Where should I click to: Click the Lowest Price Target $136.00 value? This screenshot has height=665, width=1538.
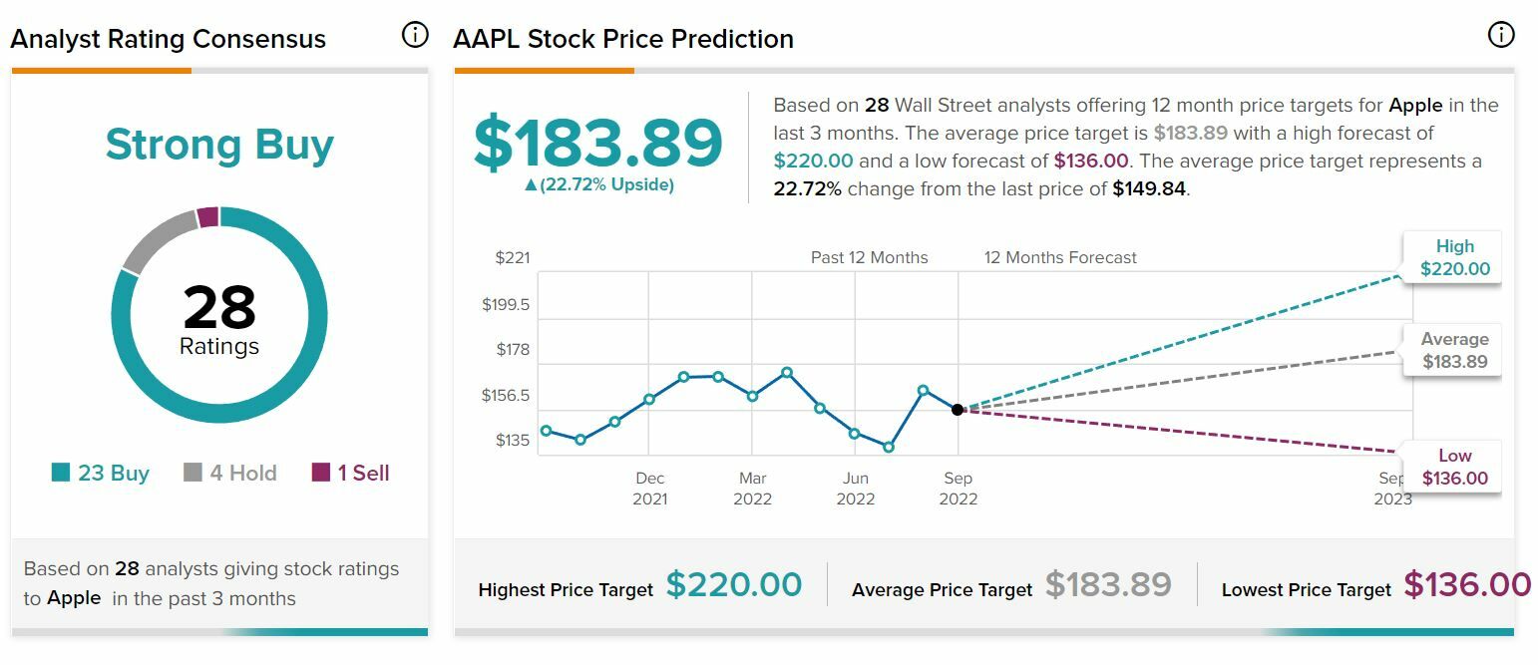click(1466, 585)
